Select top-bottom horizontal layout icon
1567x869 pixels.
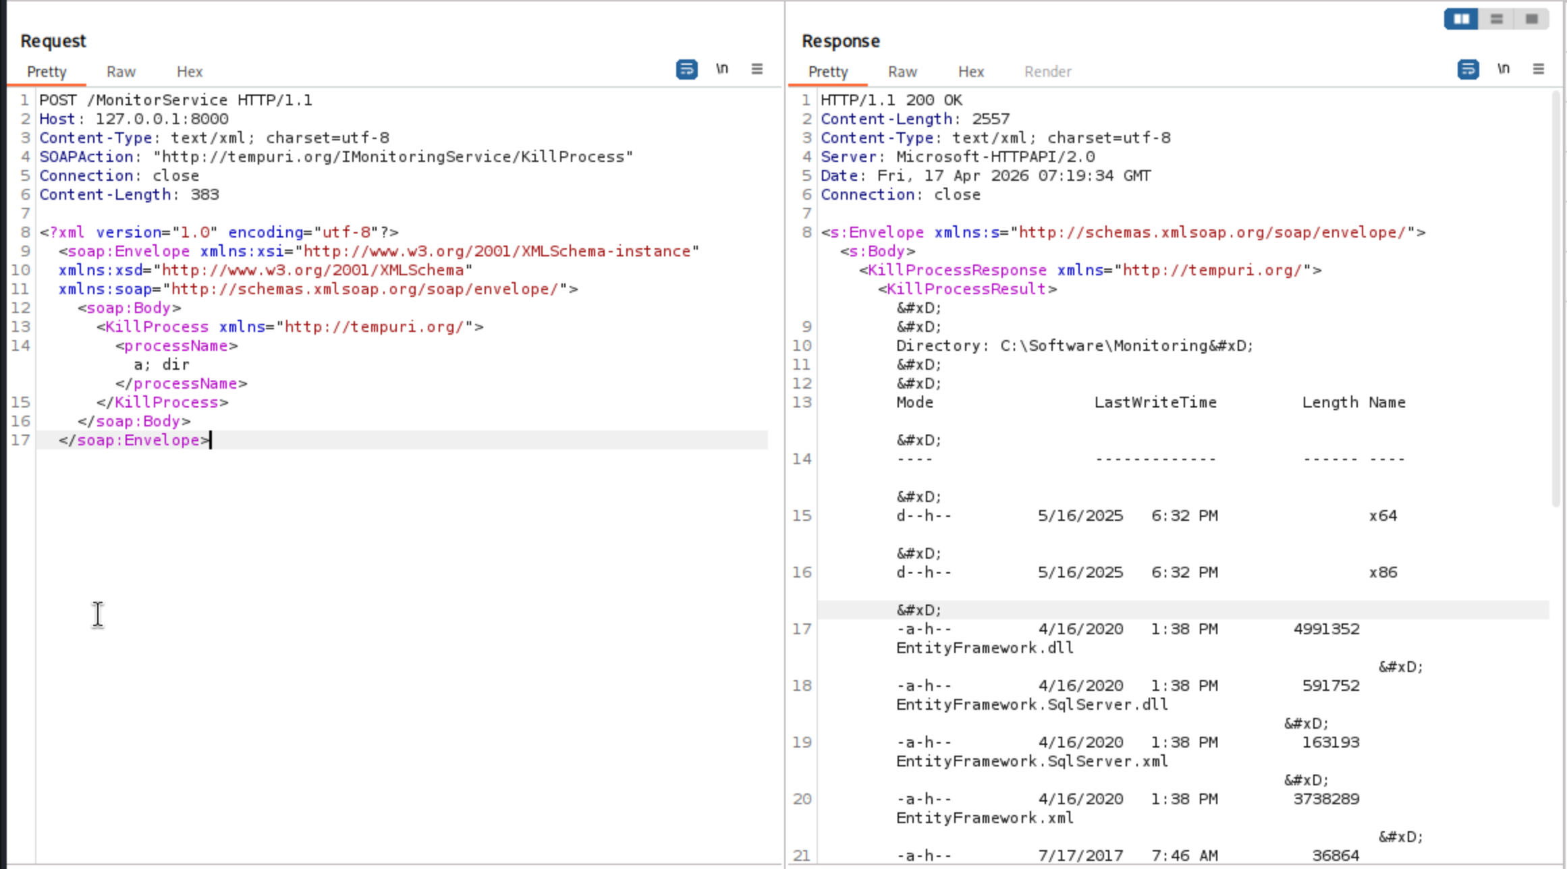(x=1497, y=19)
